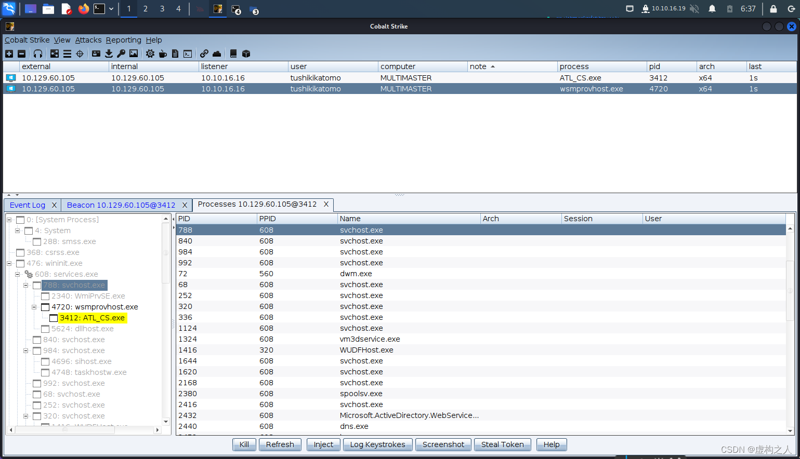Image resolution: width=800 pixels, height=459 pixels.
Task: Switch to the Beacon 10.129.60.105@3412 tab
Action: pyautogui.click(x=121, y=205)
